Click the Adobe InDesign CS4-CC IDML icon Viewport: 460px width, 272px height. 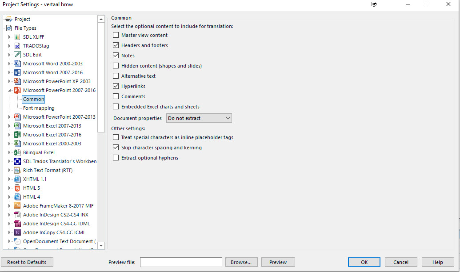(x=17, y=224)
